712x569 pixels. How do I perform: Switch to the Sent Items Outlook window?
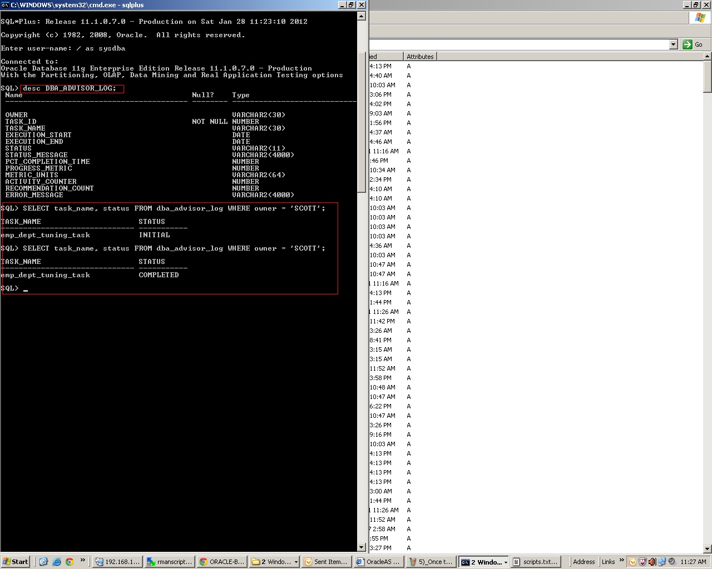(326, 562)
